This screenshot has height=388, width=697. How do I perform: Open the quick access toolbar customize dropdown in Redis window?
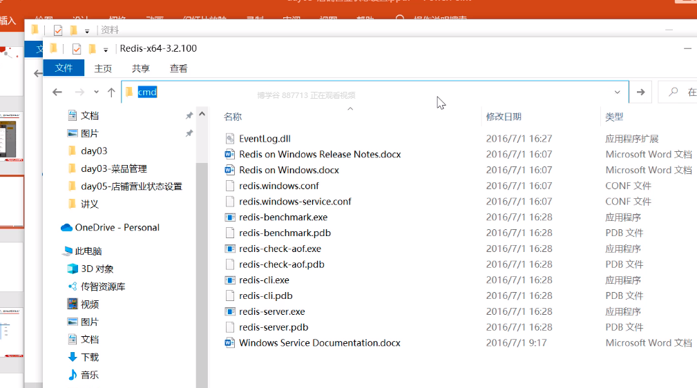(106, 50)
